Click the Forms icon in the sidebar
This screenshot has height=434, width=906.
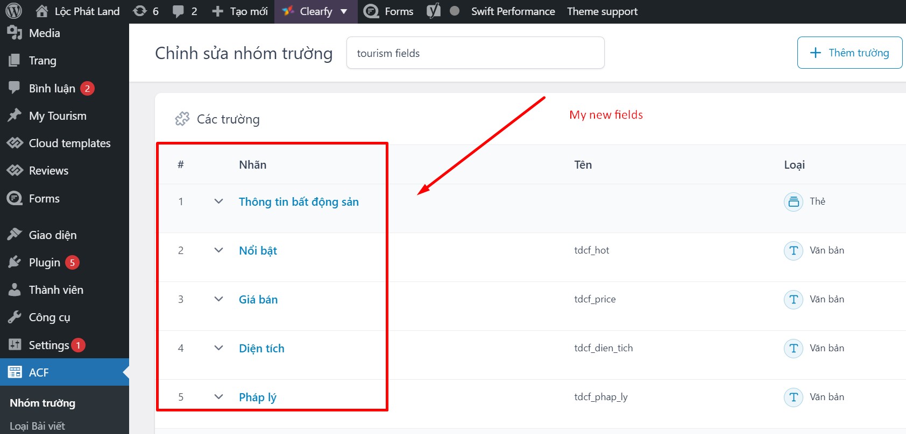15,198
